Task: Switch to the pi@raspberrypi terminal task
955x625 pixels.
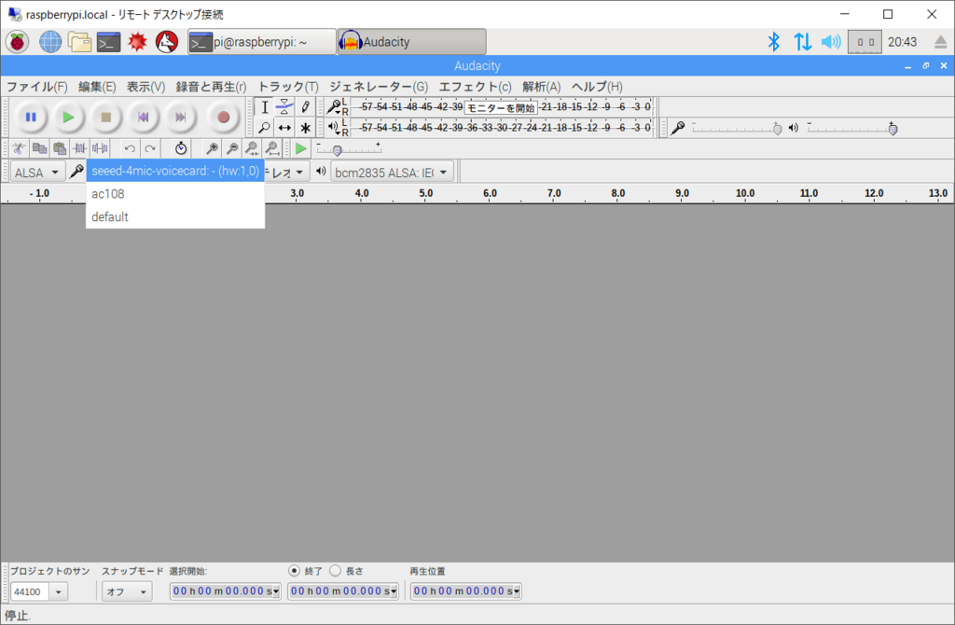Action: coord(262,42)
